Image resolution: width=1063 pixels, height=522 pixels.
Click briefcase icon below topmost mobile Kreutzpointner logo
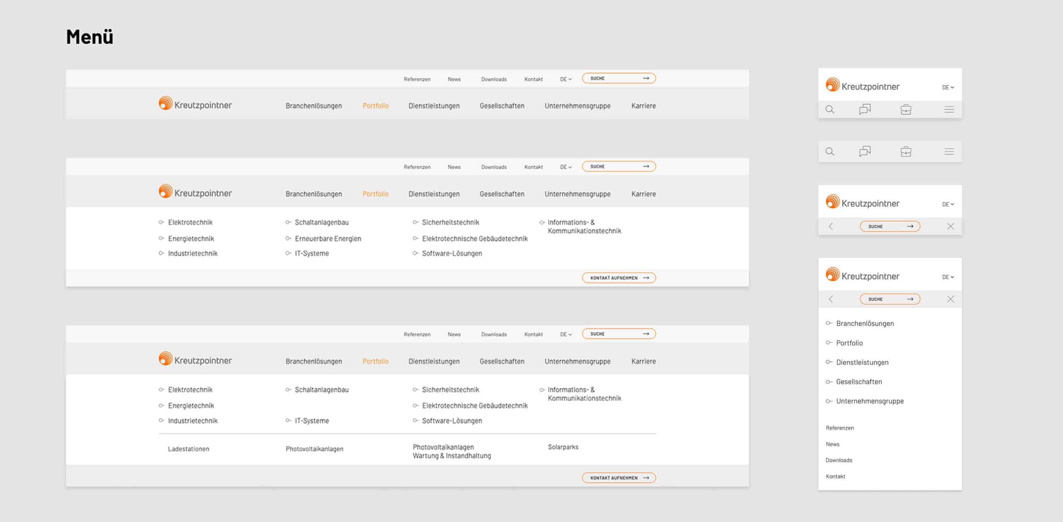coord(906,109)
